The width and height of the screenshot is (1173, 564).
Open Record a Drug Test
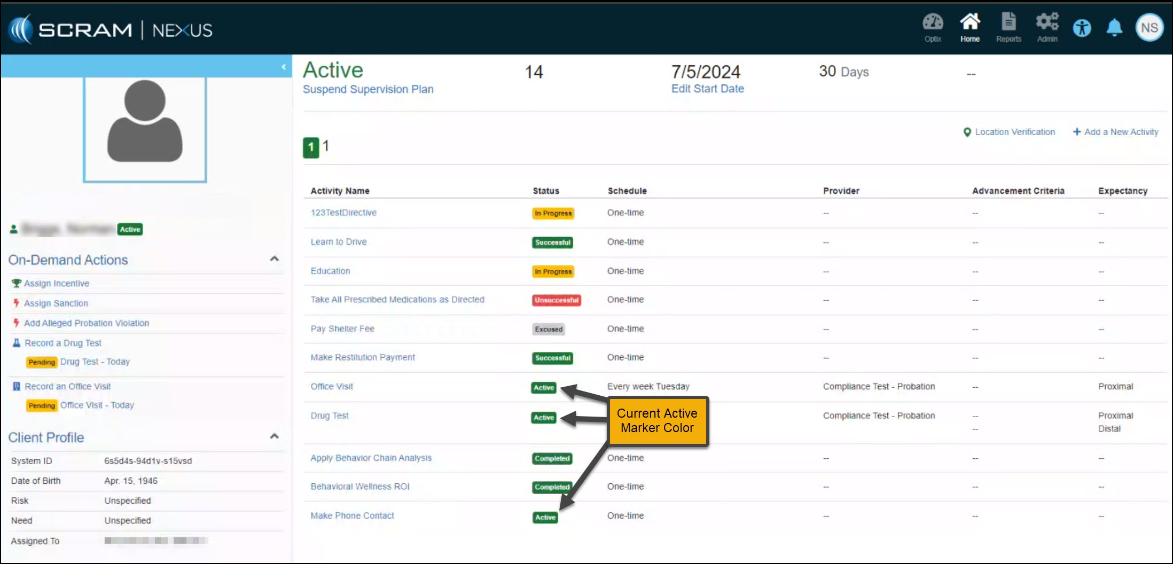[x=62, y=343]
